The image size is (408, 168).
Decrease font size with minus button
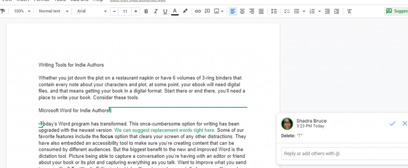pos(114,11)
